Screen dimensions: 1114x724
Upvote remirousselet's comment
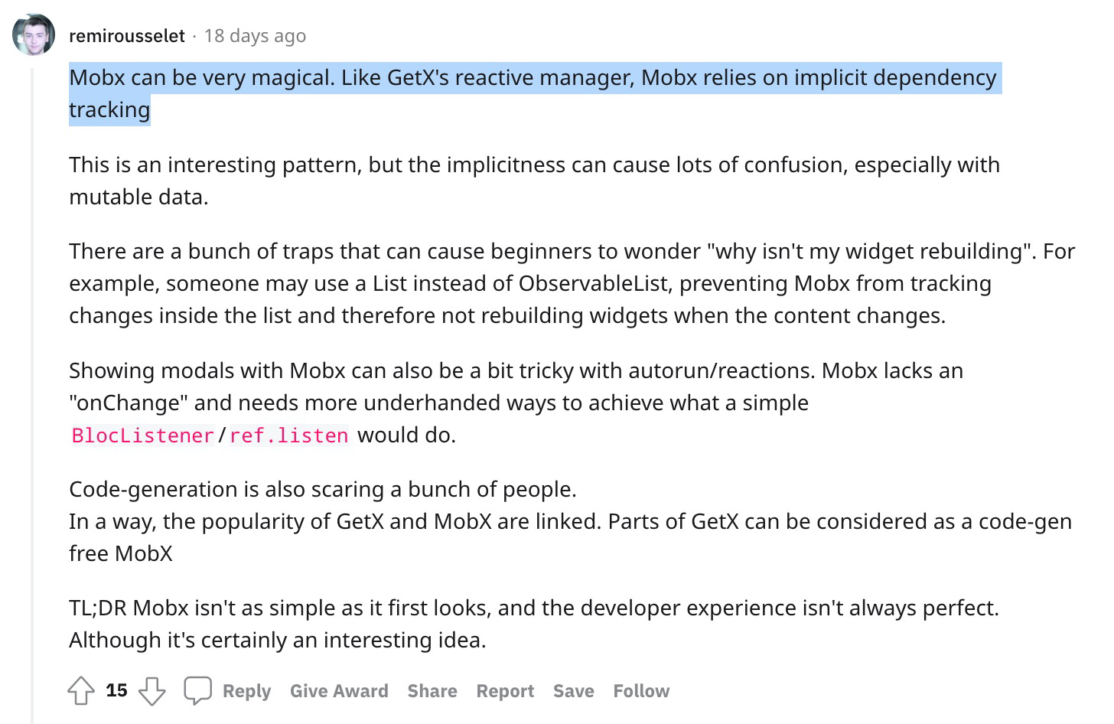pos(81,691)
